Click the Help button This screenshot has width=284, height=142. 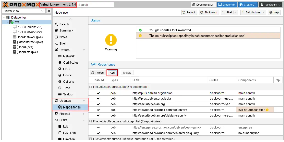pos(274,12)
